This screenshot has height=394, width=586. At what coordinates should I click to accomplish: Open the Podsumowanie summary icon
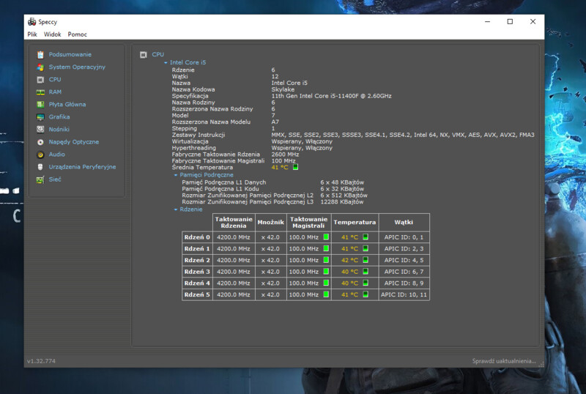41,55
